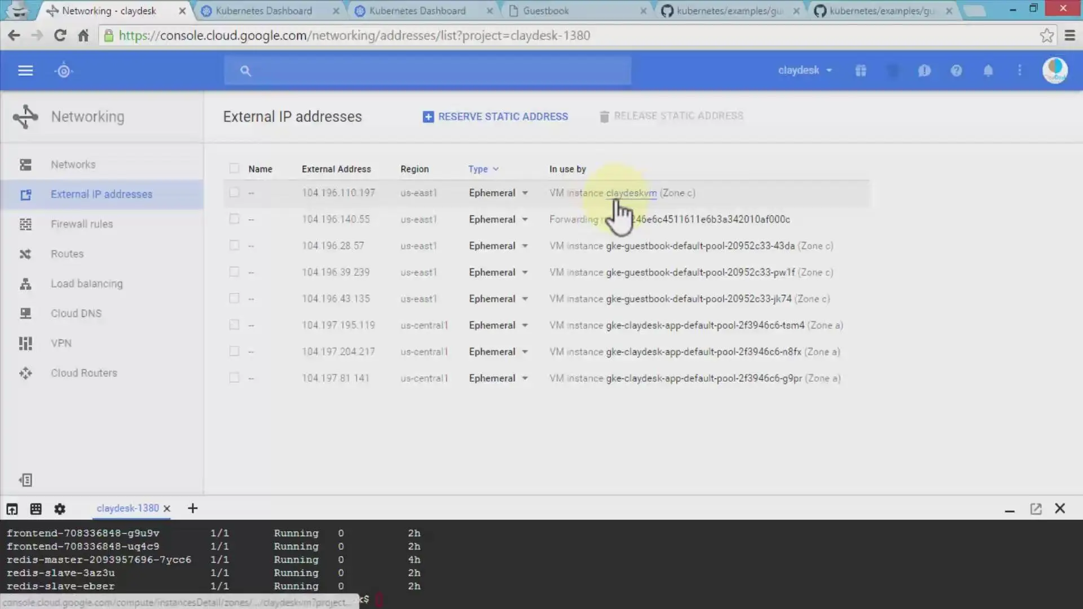Open gke-guestbook-default-pool-20952c33-43da instance link

click(700, 246)
